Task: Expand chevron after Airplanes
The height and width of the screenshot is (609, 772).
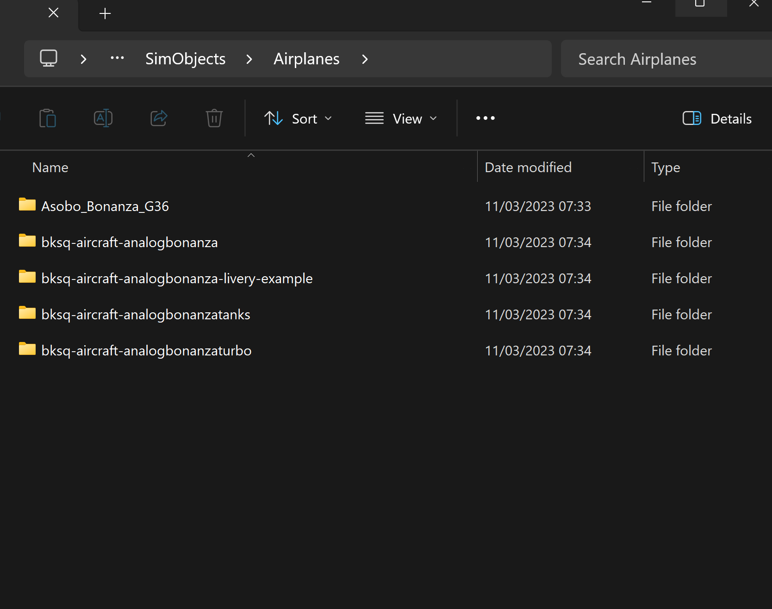Action: 365,59
